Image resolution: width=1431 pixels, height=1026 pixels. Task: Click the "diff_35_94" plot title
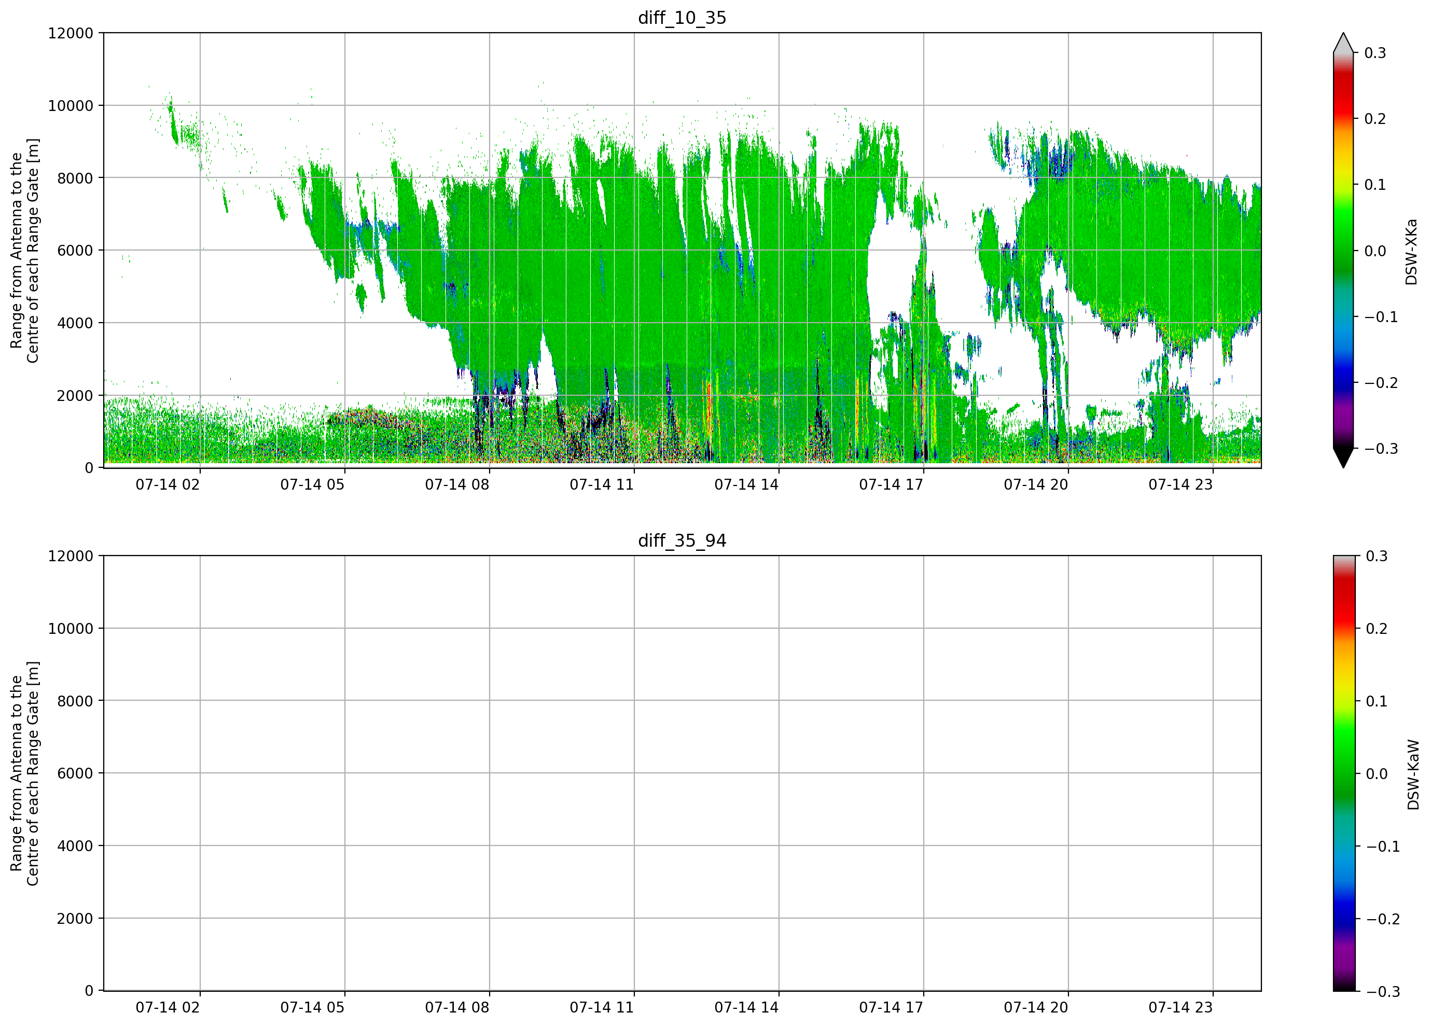(682, 541)
